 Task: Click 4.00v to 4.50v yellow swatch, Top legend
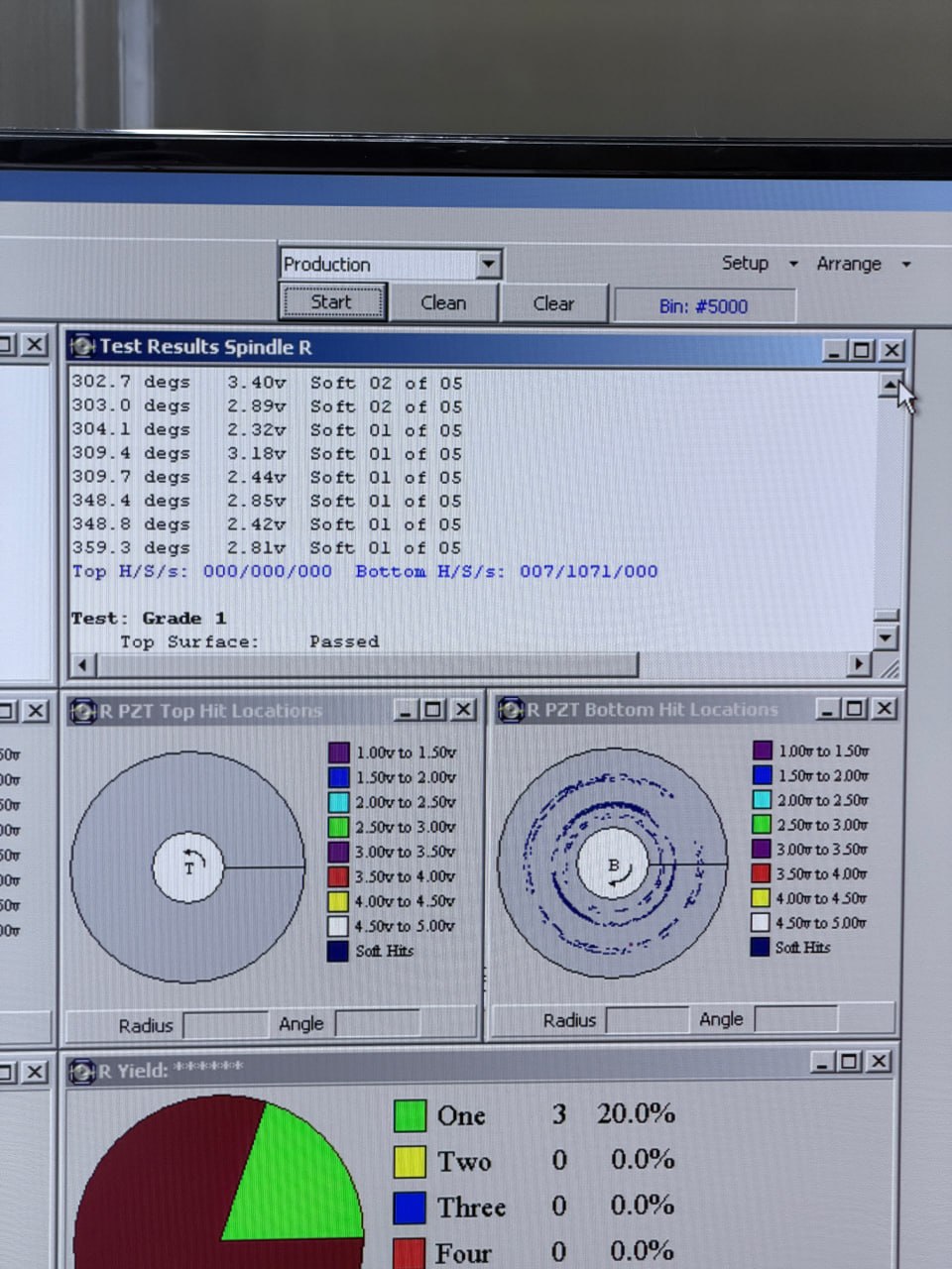(x=338, y=901)
